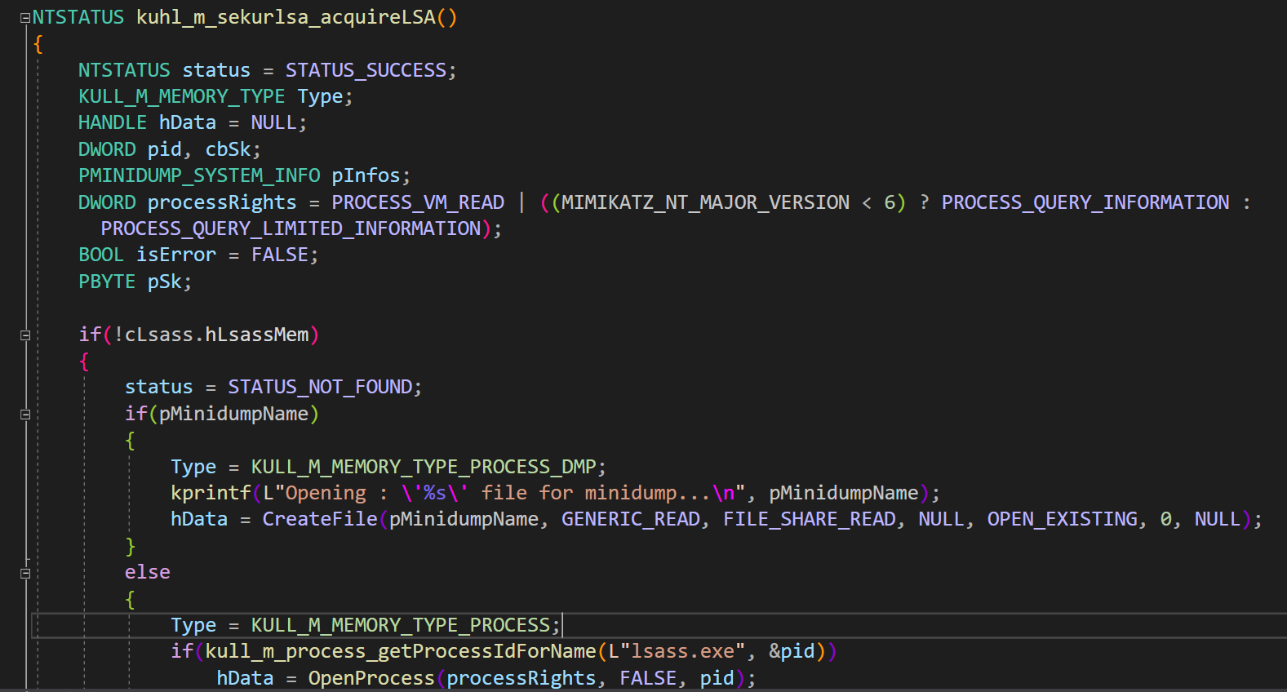
Task: Click the kprintf function call
Action: coord(211,493)
